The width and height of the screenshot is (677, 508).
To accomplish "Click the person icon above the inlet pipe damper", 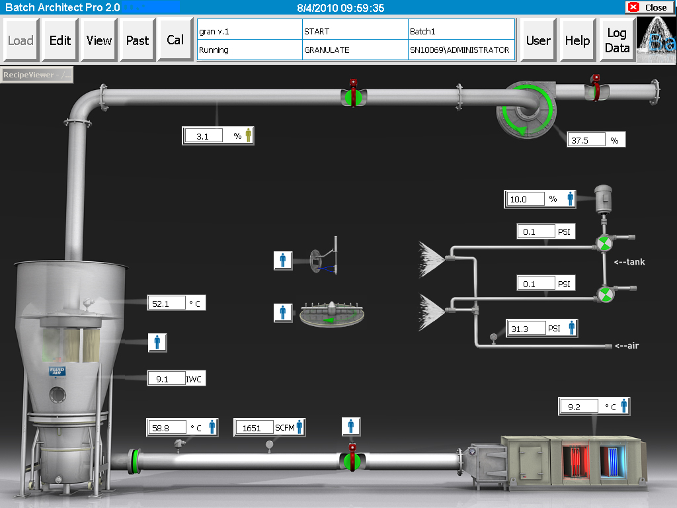I will click(x=351, y=427).
